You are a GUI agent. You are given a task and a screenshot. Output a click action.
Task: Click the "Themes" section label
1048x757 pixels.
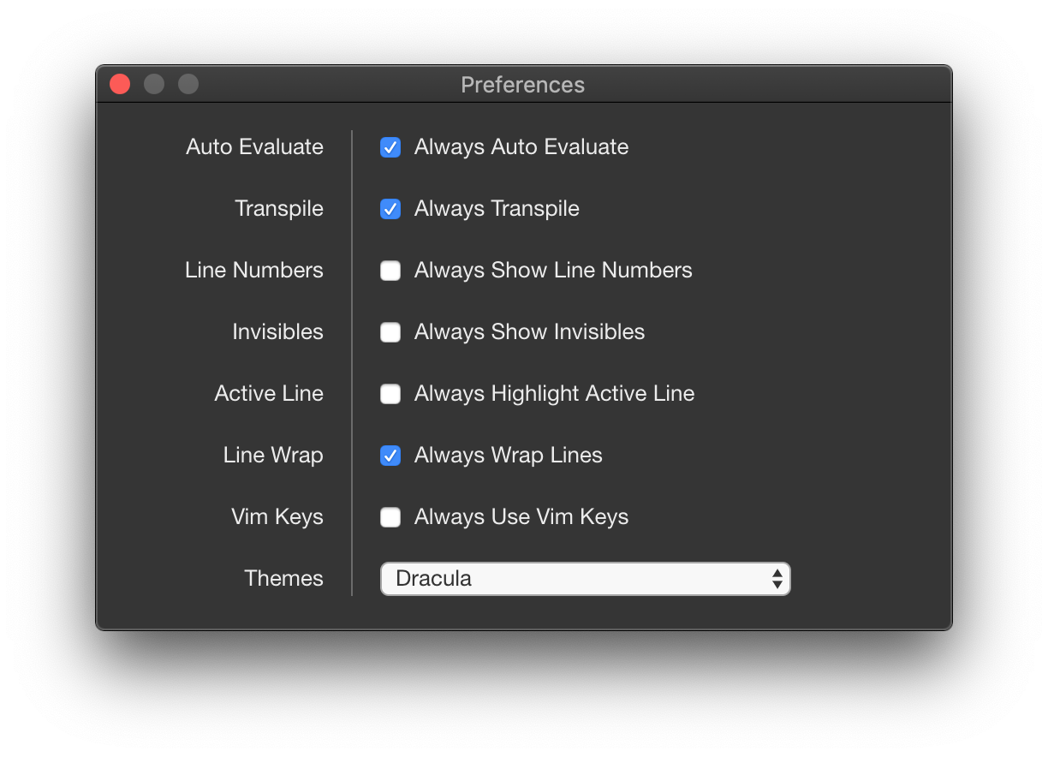[x=283, y=579]
